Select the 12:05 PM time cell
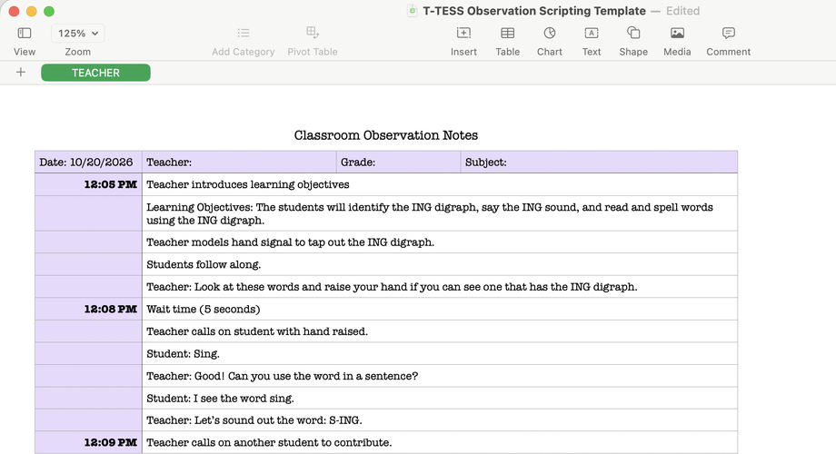Image resolution: width=836 pixels, height=454 pixels. point(88,184)
